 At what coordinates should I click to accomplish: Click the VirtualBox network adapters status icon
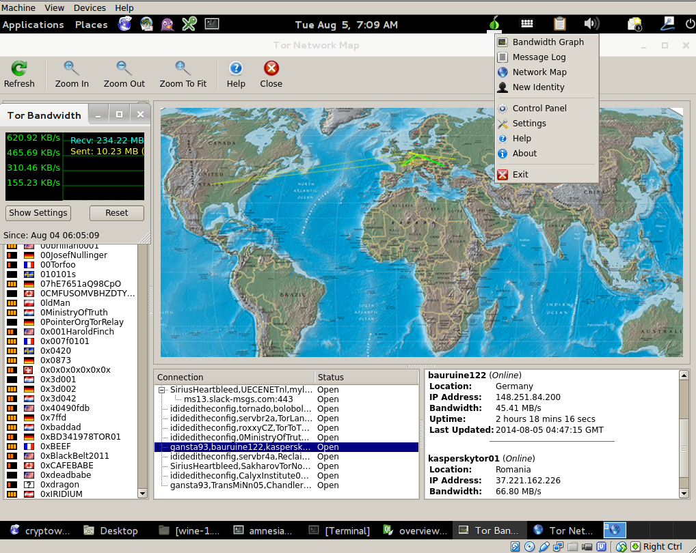pyautogui.click(x=558, y=546)
